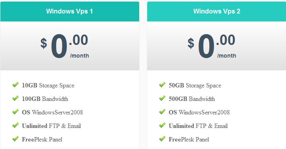286x149 pixels.
Task: Click checkmark beside Unlimited FTP & Email in Vps 1
Action: [16, 125]
